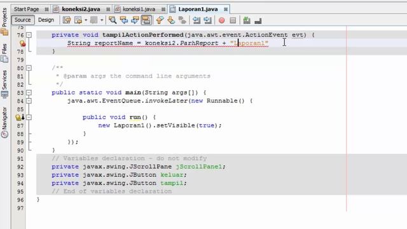Open the koneksi2.java tab
The image size is (407, 229).
click(81, 9)
